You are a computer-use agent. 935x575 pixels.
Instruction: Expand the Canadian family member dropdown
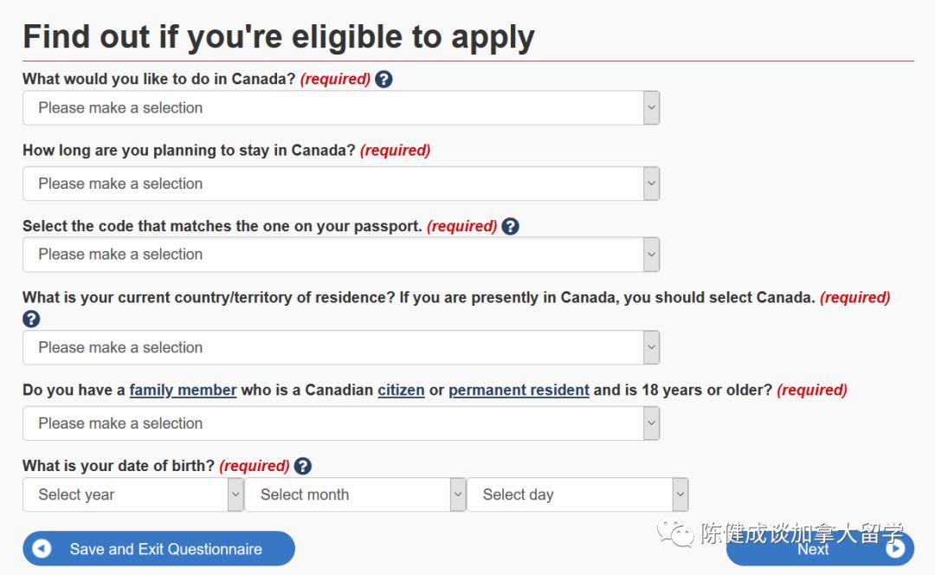[340, 423]
